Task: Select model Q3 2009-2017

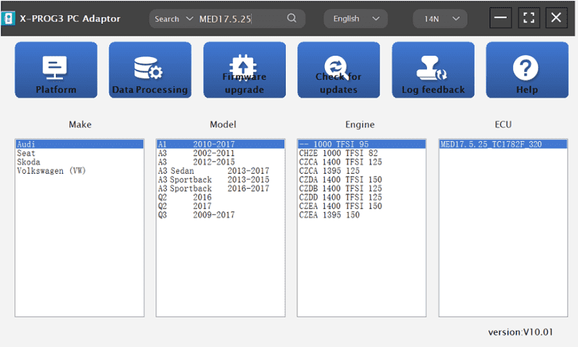Action: [x=220, y=215]
